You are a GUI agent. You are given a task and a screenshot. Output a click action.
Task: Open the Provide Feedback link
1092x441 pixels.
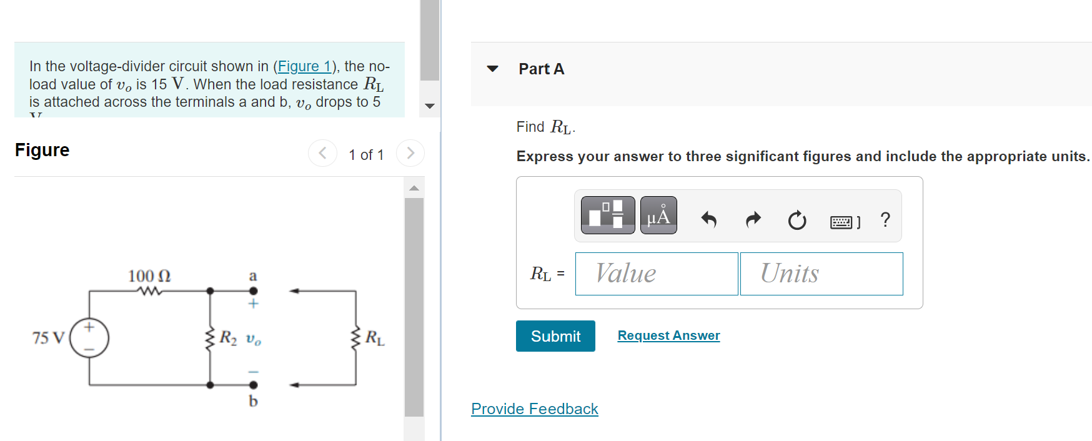[534, 409]
